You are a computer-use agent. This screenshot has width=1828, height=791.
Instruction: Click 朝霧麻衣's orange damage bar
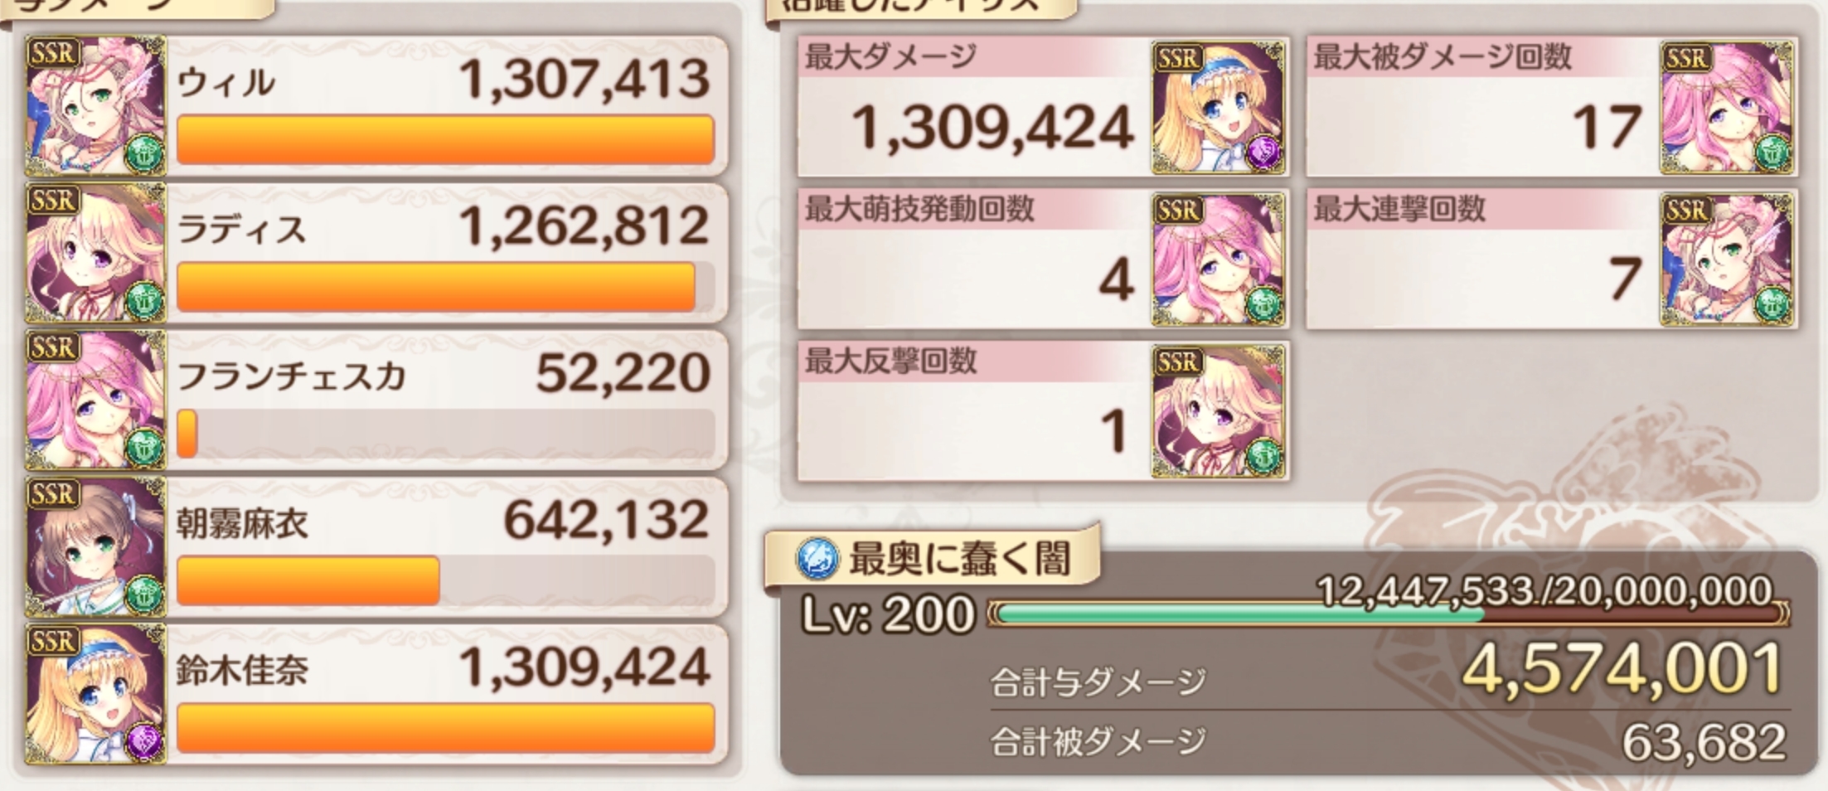(x=308, y=580)
